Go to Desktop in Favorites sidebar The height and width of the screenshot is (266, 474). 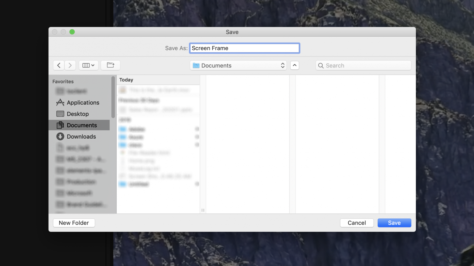[x=78, y=114]
